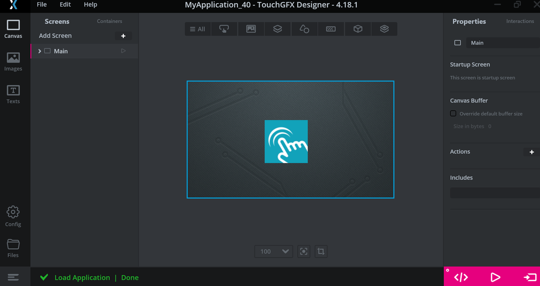Open the Buttons widget category
Viewport: 540px width, 286px height.
[x=224, y=29]
